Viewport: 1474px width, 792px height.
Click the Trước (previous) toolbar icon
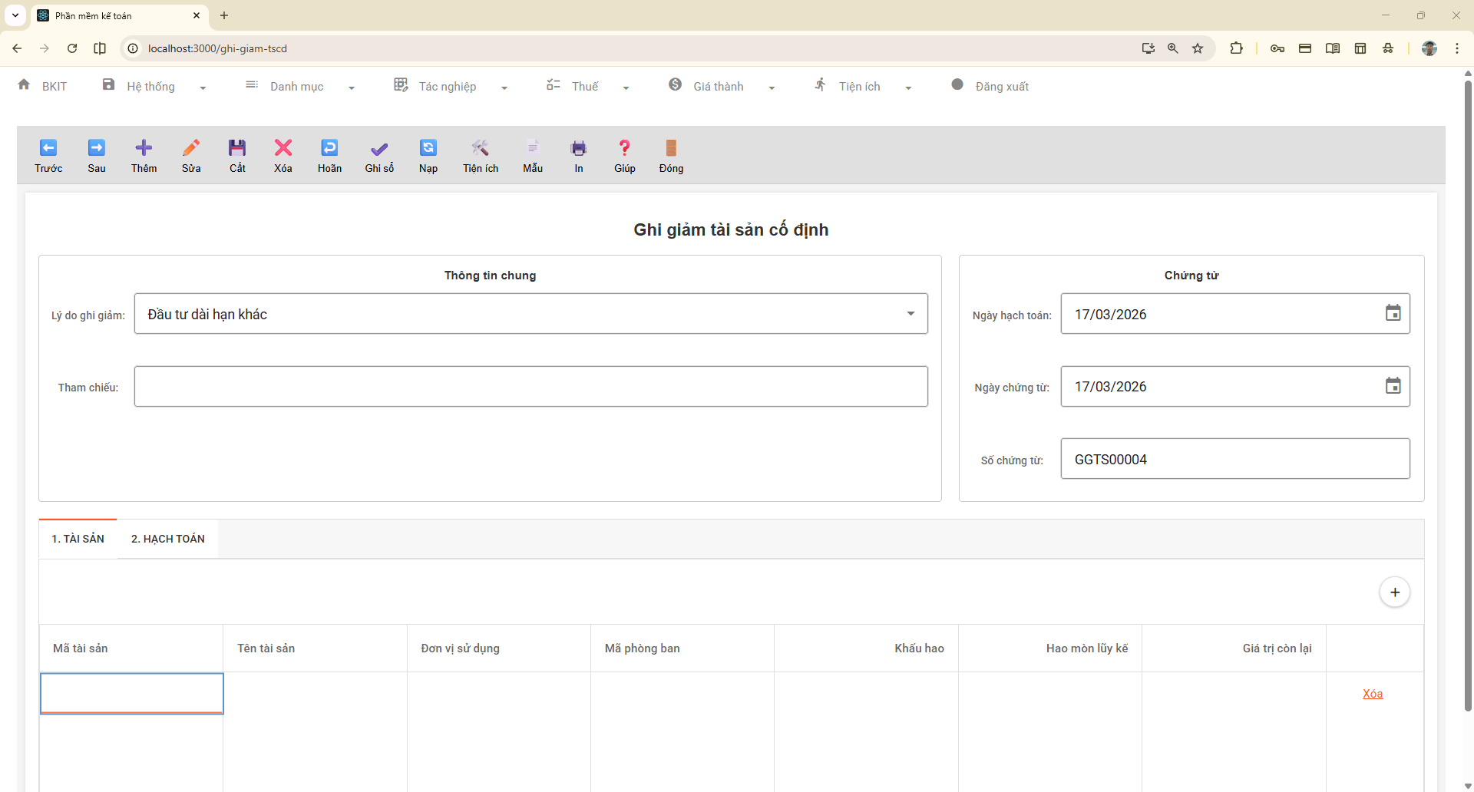pyautogui.click(x=48, y=148)
